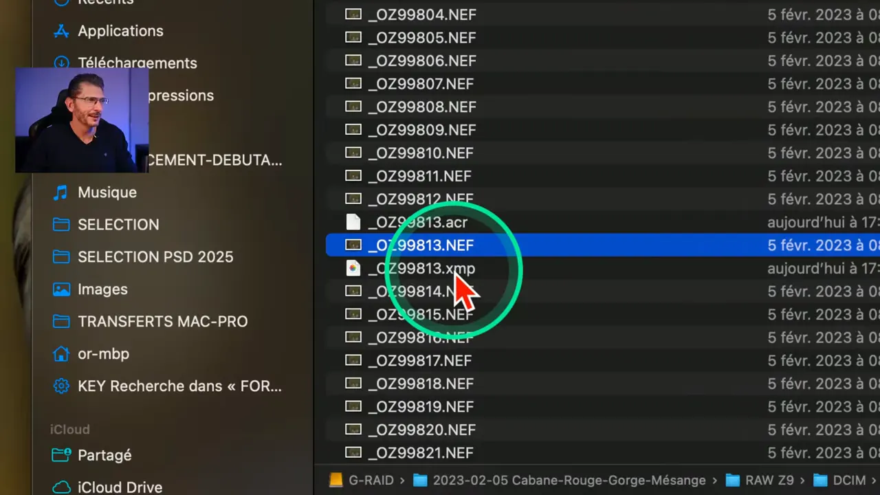Open the KEY Recherche smart folder gear icon
Image resolution: width=880 pixels, height=495 pixels.
[x=61, y=386]
